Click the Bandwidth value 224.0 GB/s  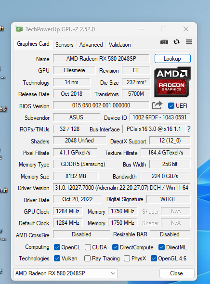coord(165,176)
